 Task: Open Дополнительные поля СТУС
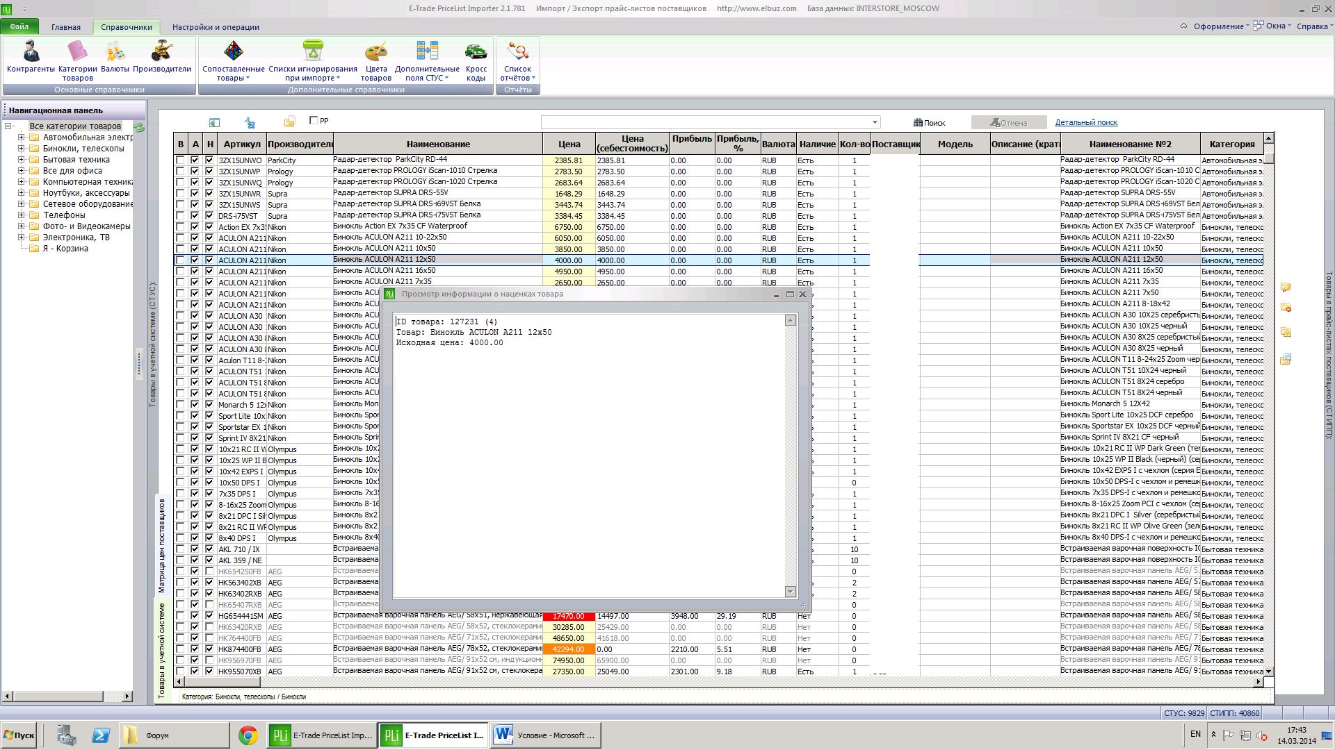tap(427, 61)
